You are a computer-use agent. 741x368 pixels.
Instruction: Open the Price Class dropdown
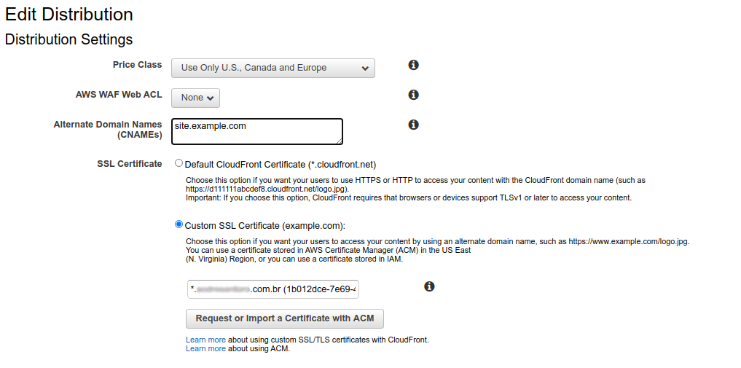[273, 68]
